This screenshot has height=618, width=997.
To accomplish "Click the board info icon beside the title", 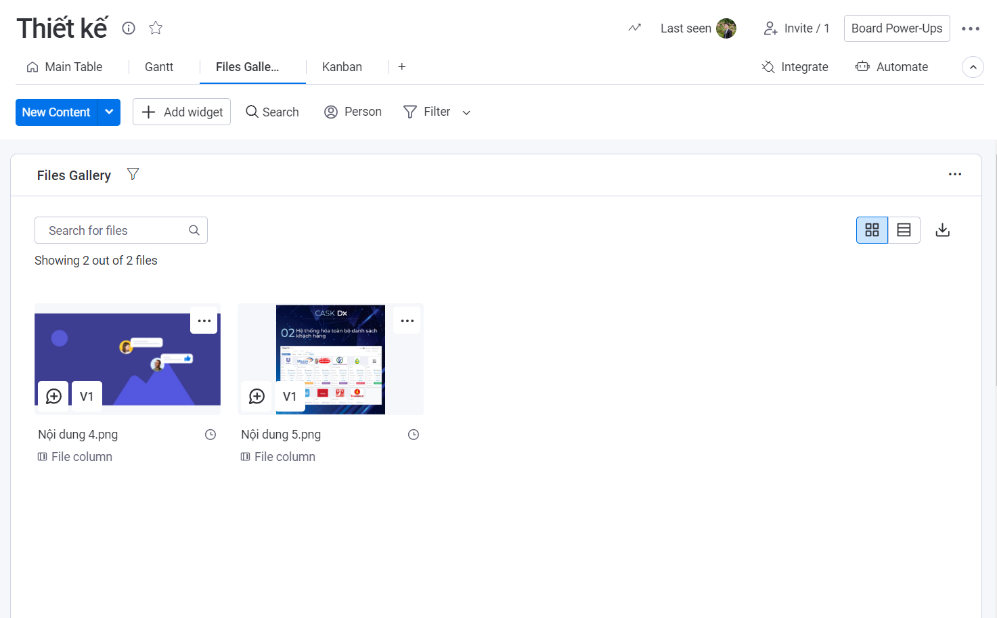I will click(129, 28).
